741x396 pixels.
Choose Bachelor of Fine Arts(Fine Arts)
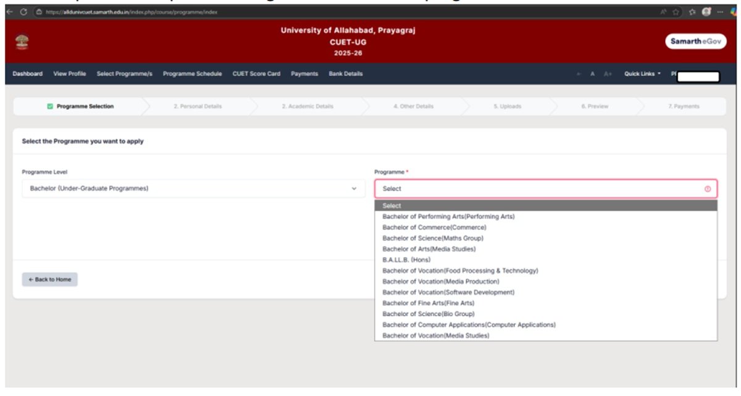546,303
